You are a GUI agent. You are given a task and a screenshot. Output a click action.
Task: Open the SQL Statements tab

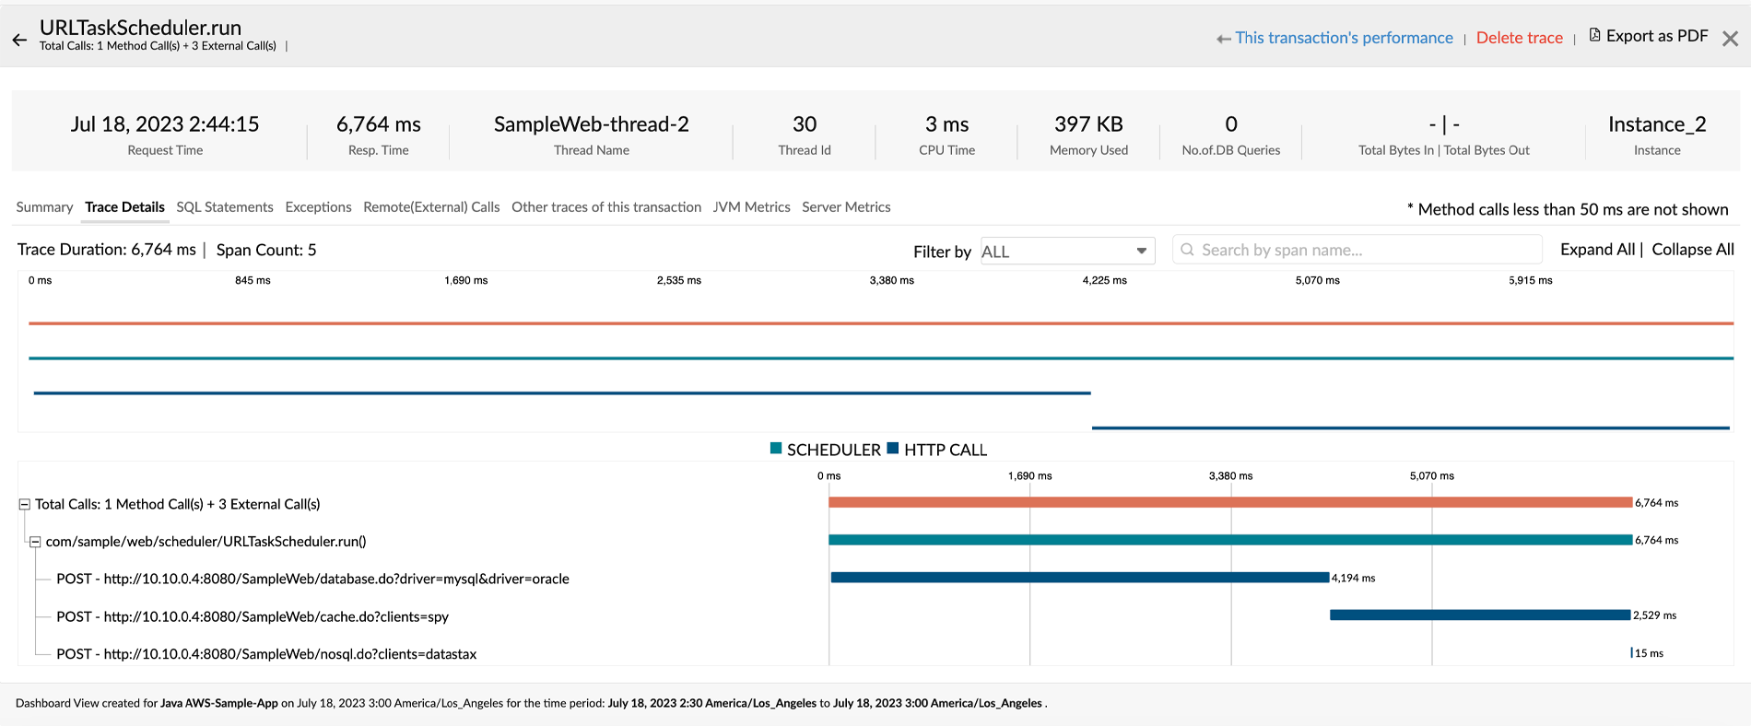[225, 207]
